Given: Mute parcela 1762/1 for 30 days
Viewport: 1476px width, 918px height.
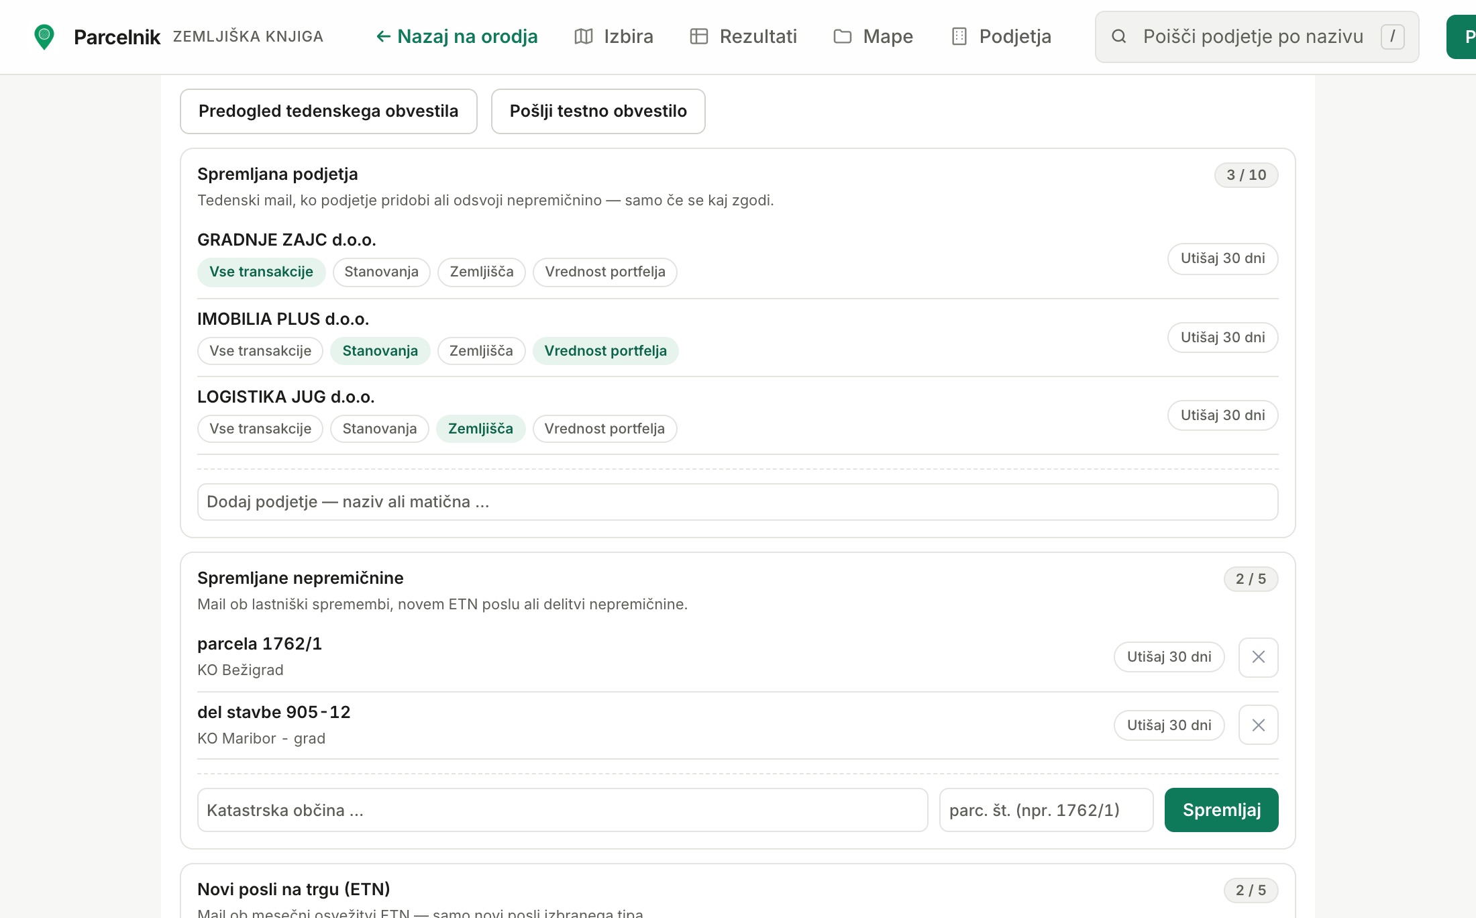Looking at the screenshot, I should (1169, 657).
